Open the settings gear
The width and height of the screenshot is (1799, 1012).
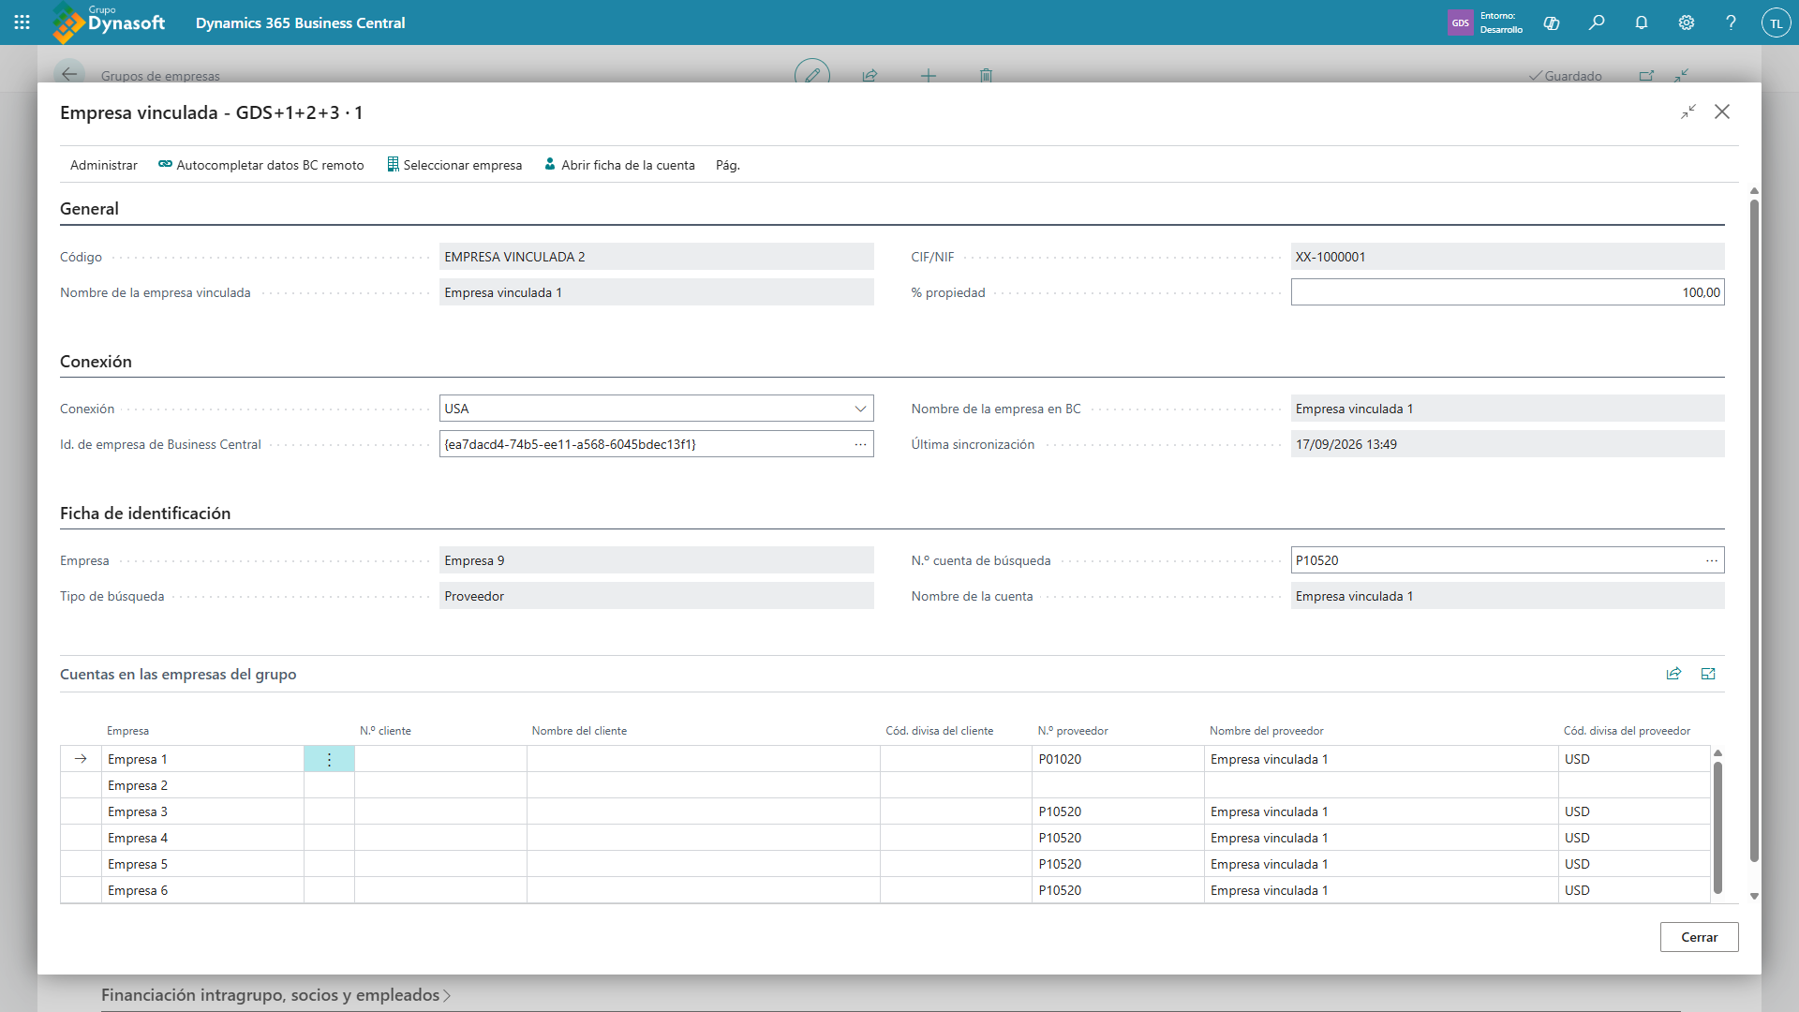(x=1687, y=22)
